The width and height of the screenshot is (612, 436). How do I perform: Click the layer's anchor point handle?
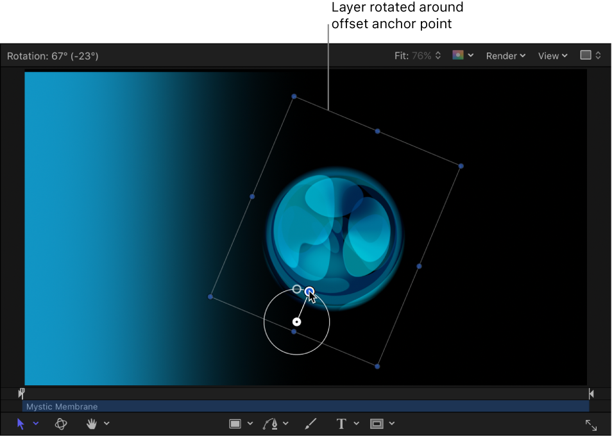point(297,321)
